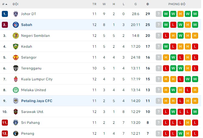Screen dimensions: 203x138
Task: Sort standings by ĐỘI column header
Action: tap(15, 4)
